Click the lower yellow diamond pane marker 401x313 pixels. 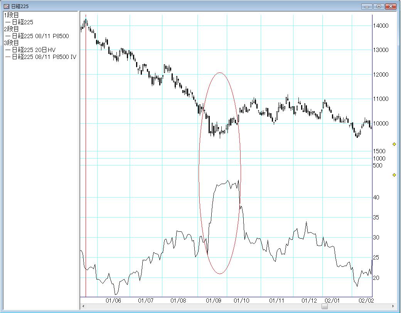click(x=394, y=175)
